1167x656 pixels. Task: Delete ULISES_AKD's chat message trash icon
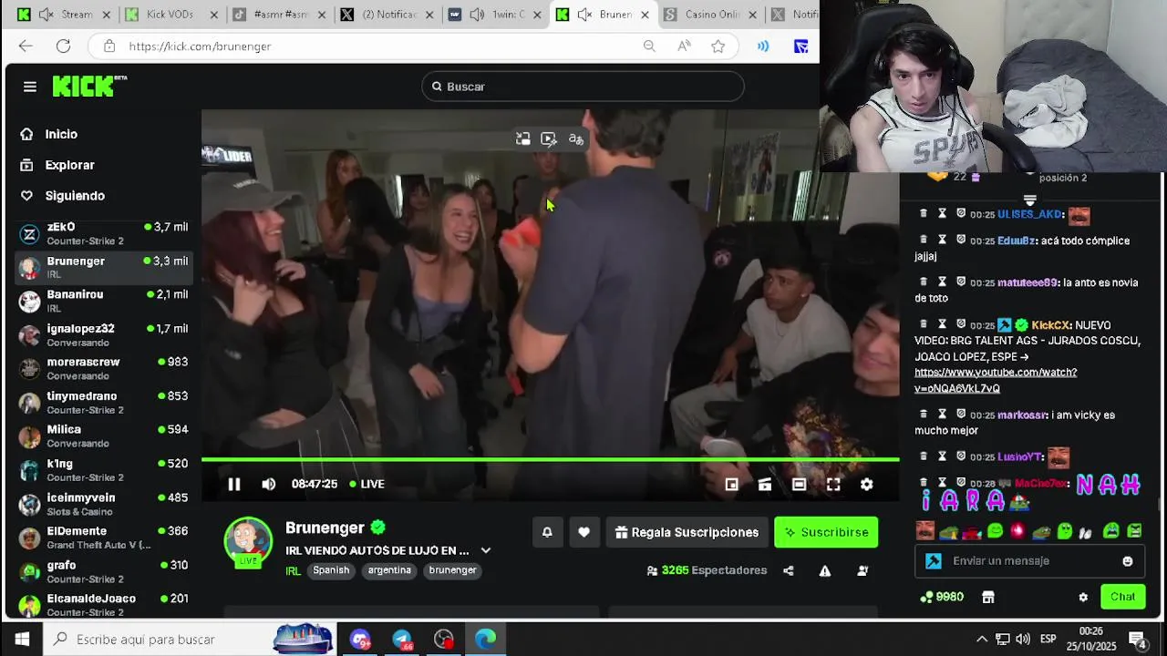coord(923,213)
